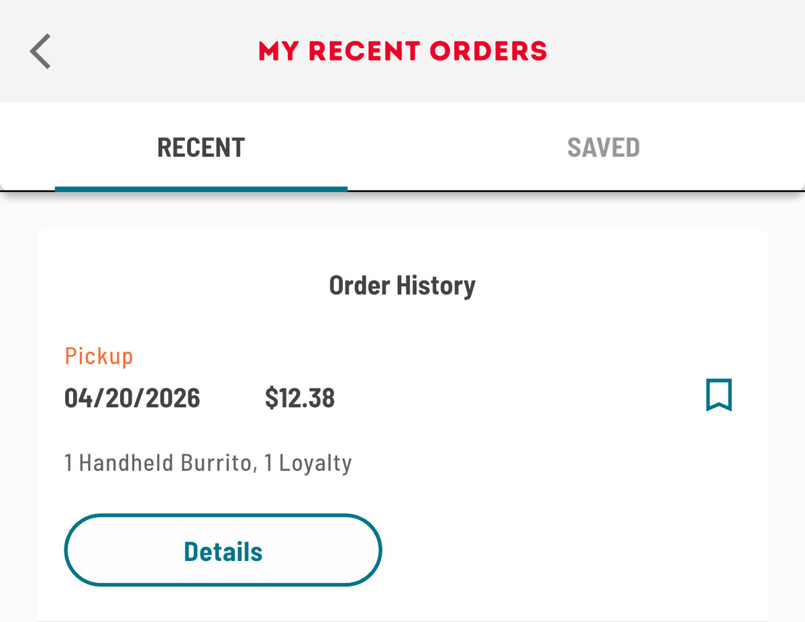
Task: Click the Order History heading
Action: click(x=402, y=286)
